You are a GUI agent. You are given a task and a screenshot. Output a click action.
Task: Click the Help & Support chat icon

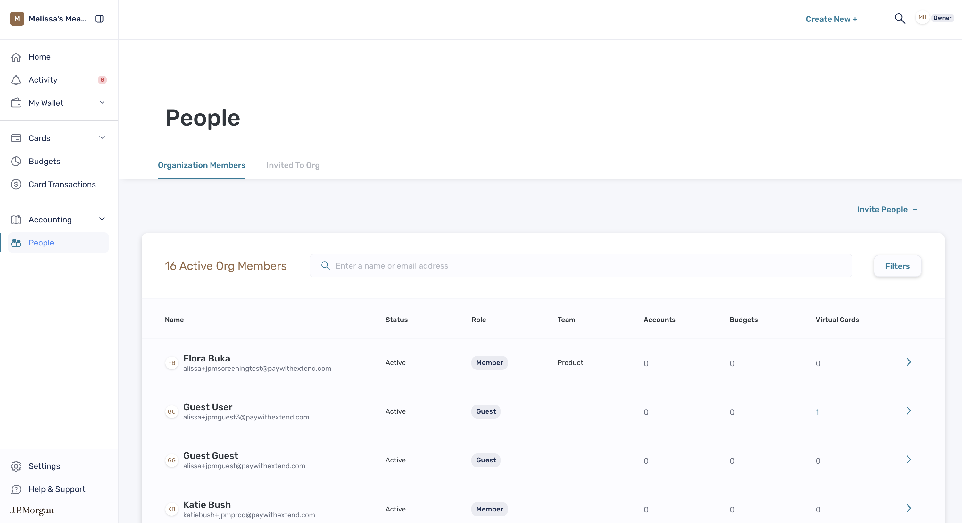coord(16,489)
